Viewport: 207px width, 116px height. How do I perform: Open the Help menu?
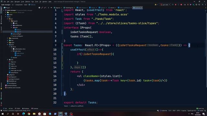click(x=50, y=2)
